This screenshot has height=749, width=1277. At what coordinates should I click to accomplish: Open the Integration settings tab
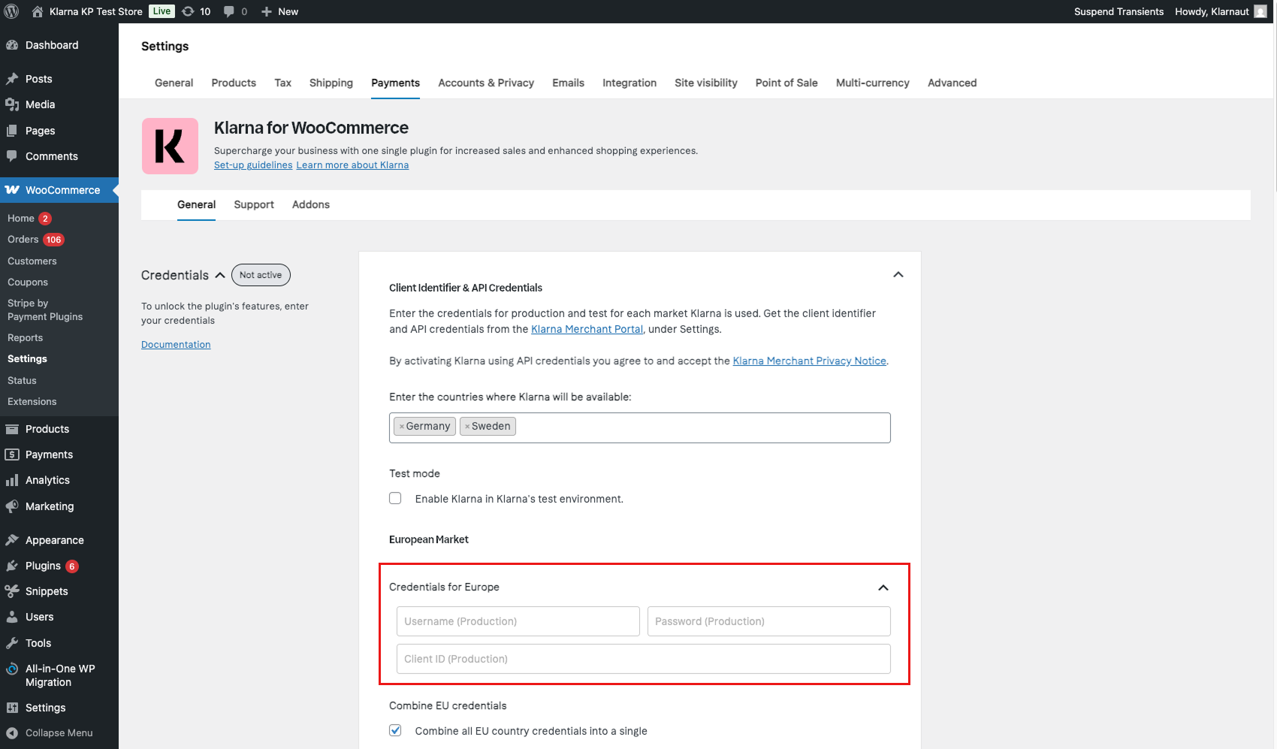click(629, 83)
